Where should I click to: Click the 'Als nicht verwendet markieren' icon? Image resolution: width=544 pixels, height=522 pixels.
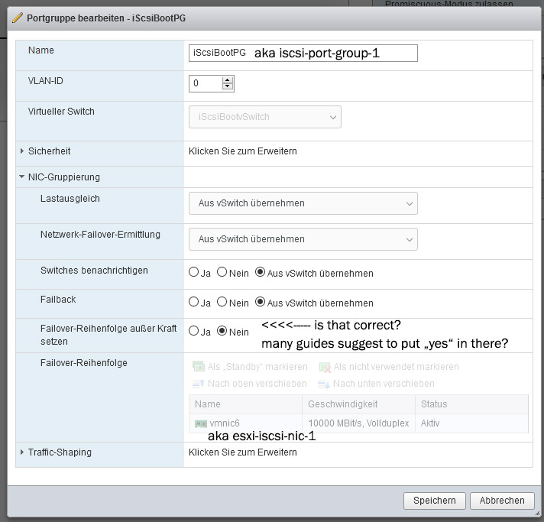325,367
